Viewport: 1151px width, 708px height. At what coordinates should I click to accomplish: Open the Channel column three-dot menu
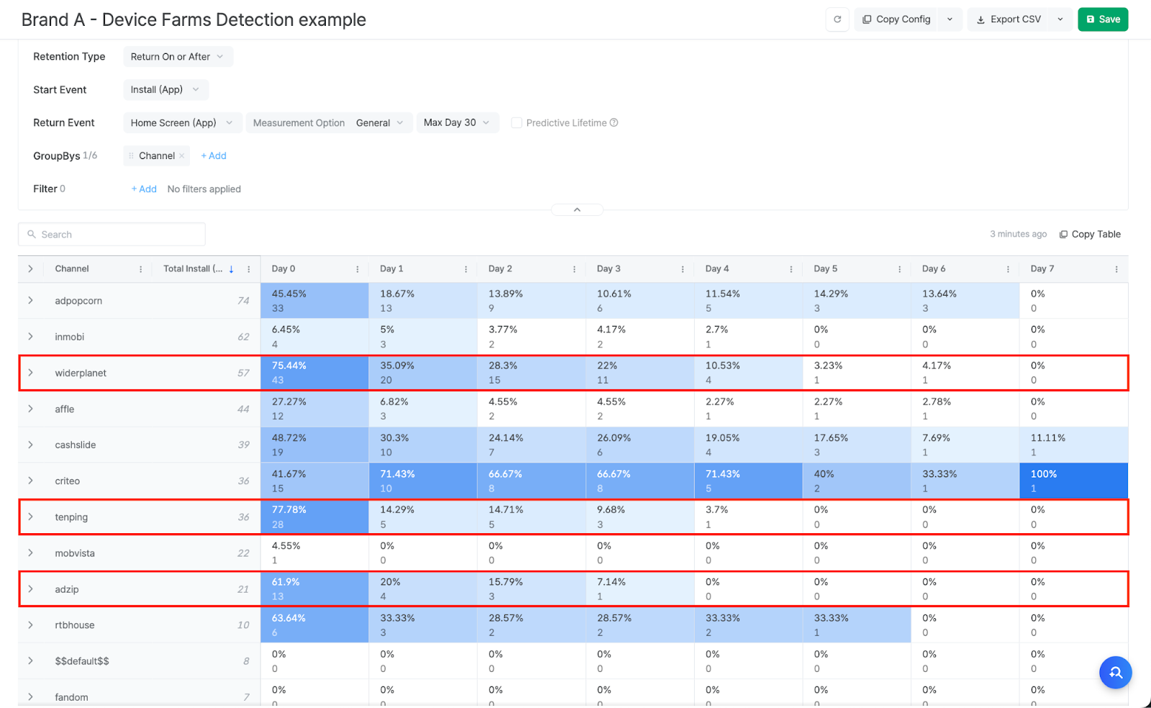pos(140,269)
